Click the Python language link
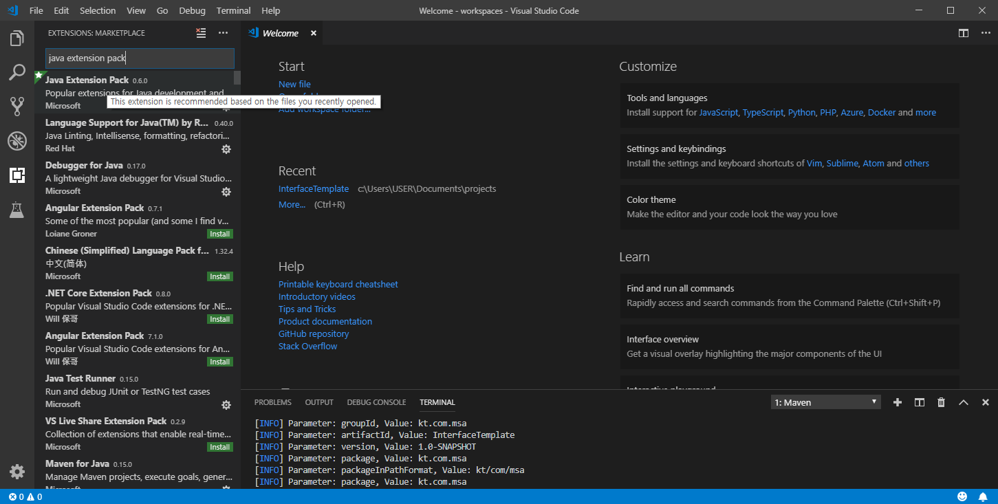 click(801, 112)
